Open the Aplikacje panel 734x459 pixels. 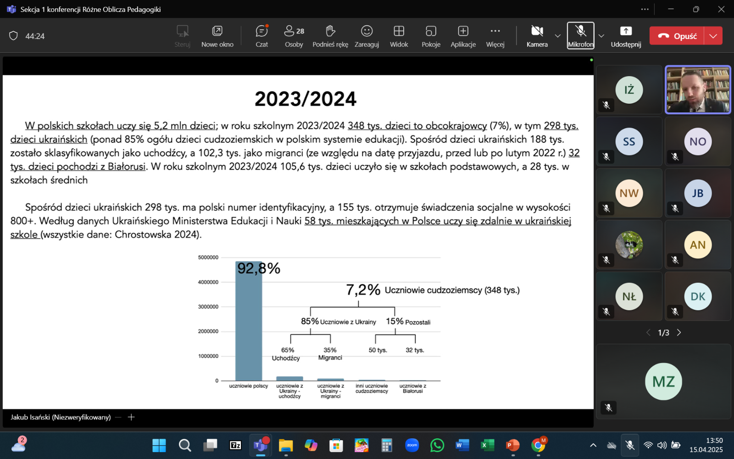463,36
